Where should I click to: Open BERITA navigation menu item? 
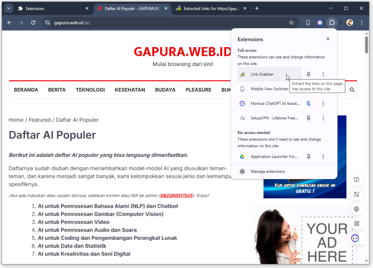[57, 90]
